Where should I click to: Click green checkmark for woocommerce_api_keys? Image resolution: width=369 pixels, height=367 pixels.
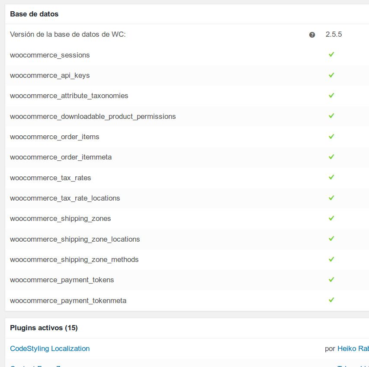(x=331, y=75)
